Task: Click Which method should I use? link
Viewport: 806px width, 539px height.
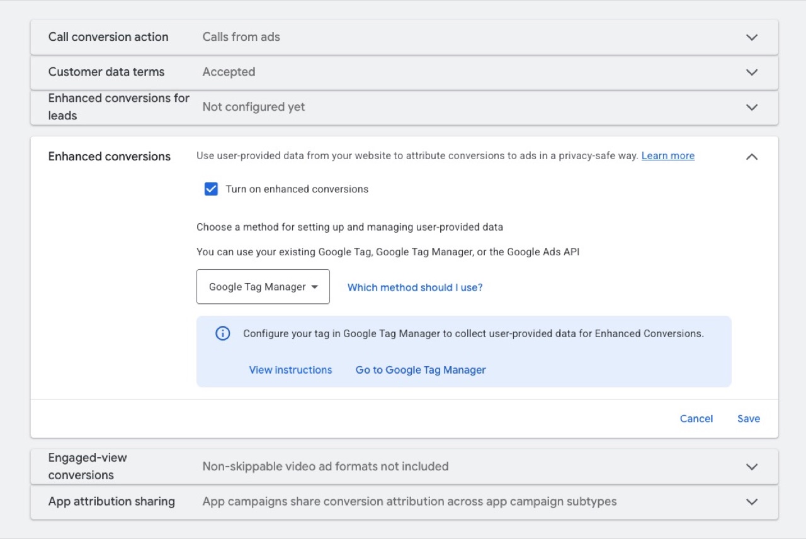Action: pos(415,287)
